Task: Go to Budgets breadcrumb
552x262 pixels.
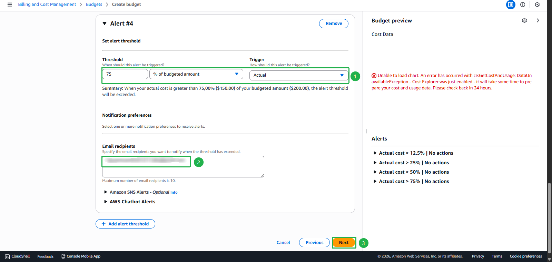Action: 94,4
